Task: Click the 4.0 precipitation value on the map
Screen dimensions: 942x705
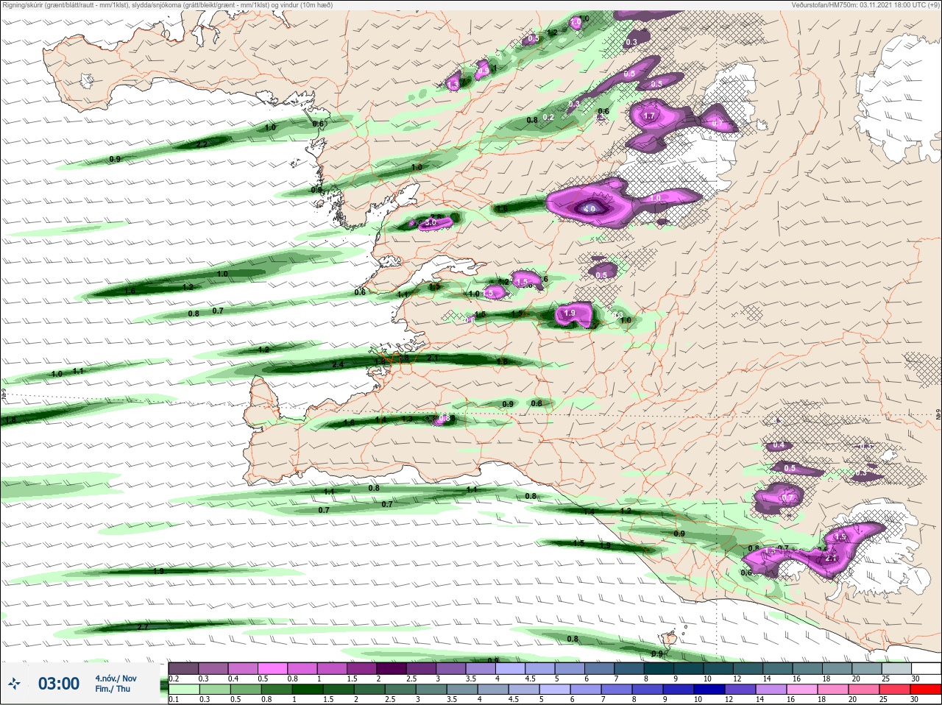Action: pyautogui.click(x=589, y=209)
